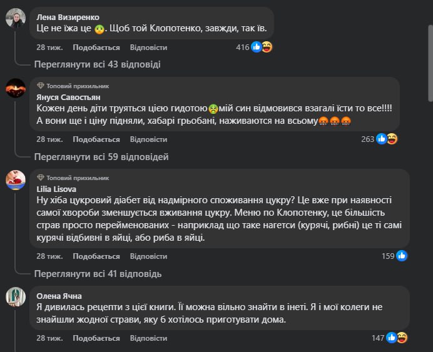Viewport: 433px width, 352px height.
Task: Open reactions on Януся Савостьян's comment
Action: (387, 139)
